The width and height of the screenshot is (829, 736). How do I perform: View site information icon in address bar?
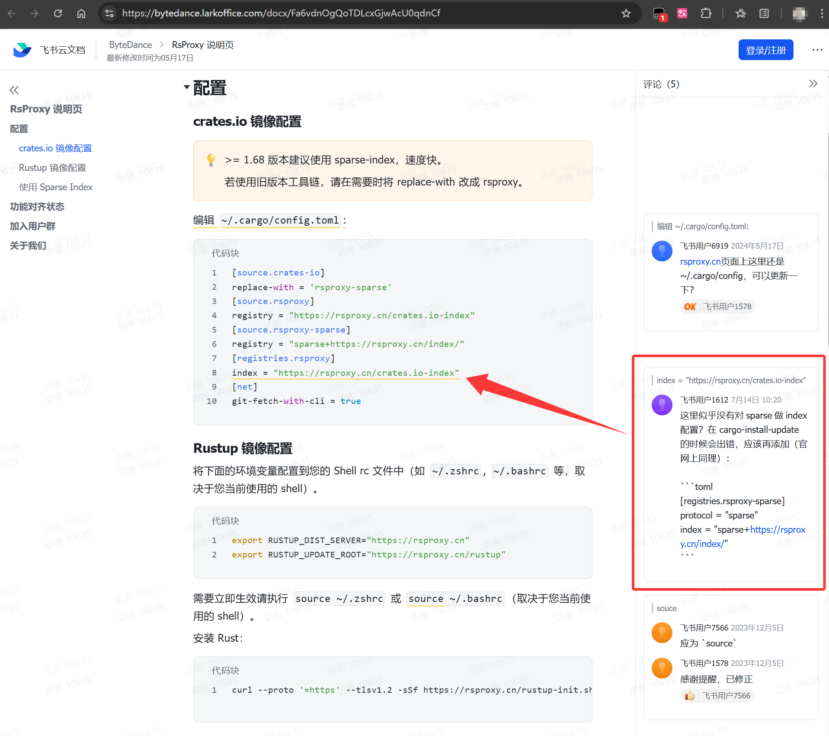(x=110, y=13)
